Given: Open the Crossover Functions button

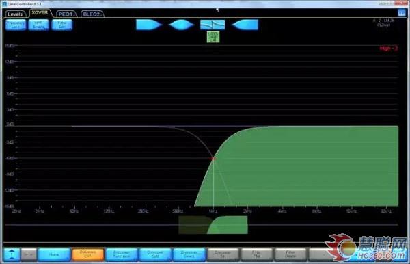Looking at the screenshot, I should click(x=122, y=254).
